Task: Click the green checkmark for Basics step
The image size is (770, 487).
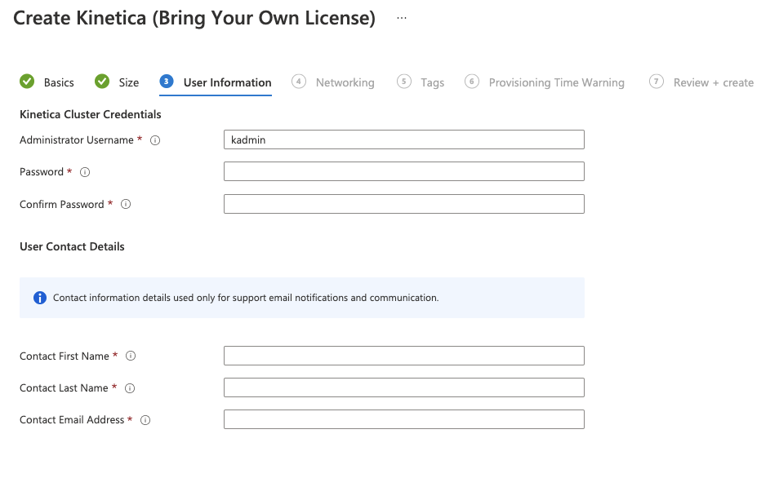Action: (27, 82)
